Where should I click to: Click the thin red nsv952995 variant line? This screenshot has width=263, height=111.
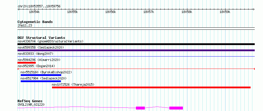[x=136, y=69]
